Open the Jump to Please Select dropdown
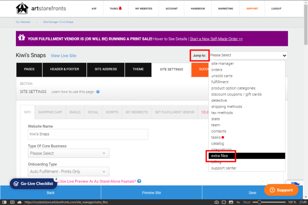308x205 pixels. pos(248,55)
